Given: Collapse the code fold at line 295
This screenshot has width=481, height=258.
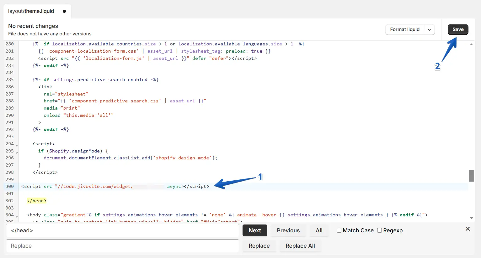Looking at the screenshot, I should click(x=17, y=152).
